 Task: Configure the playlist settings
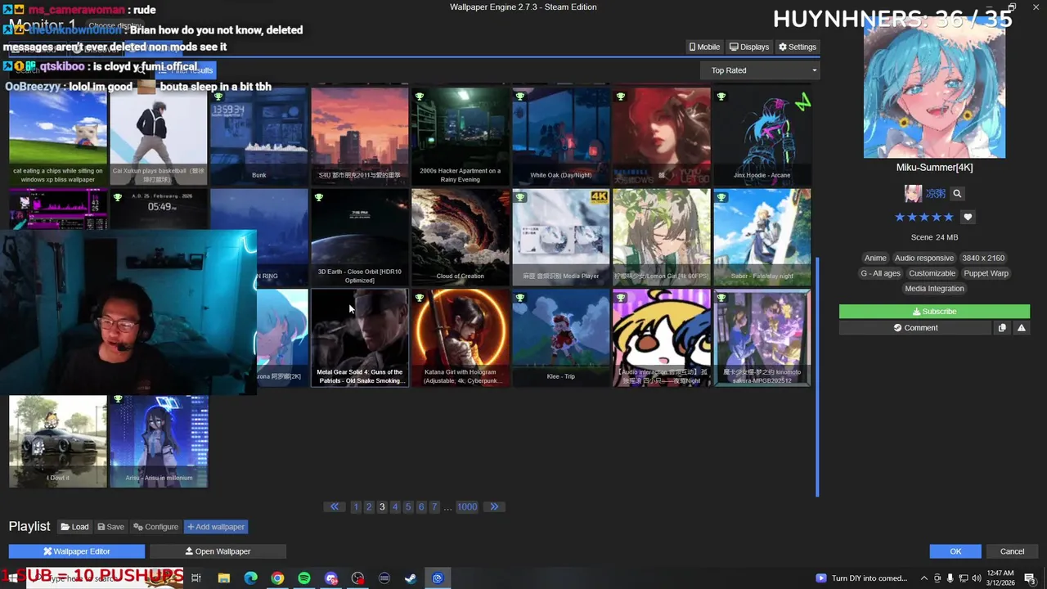[155, 527]
